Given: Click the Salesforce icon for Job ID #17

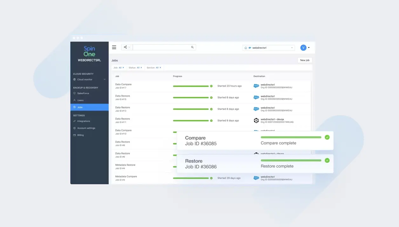Looking at the screenshot, I should click(x=256, y=86).
